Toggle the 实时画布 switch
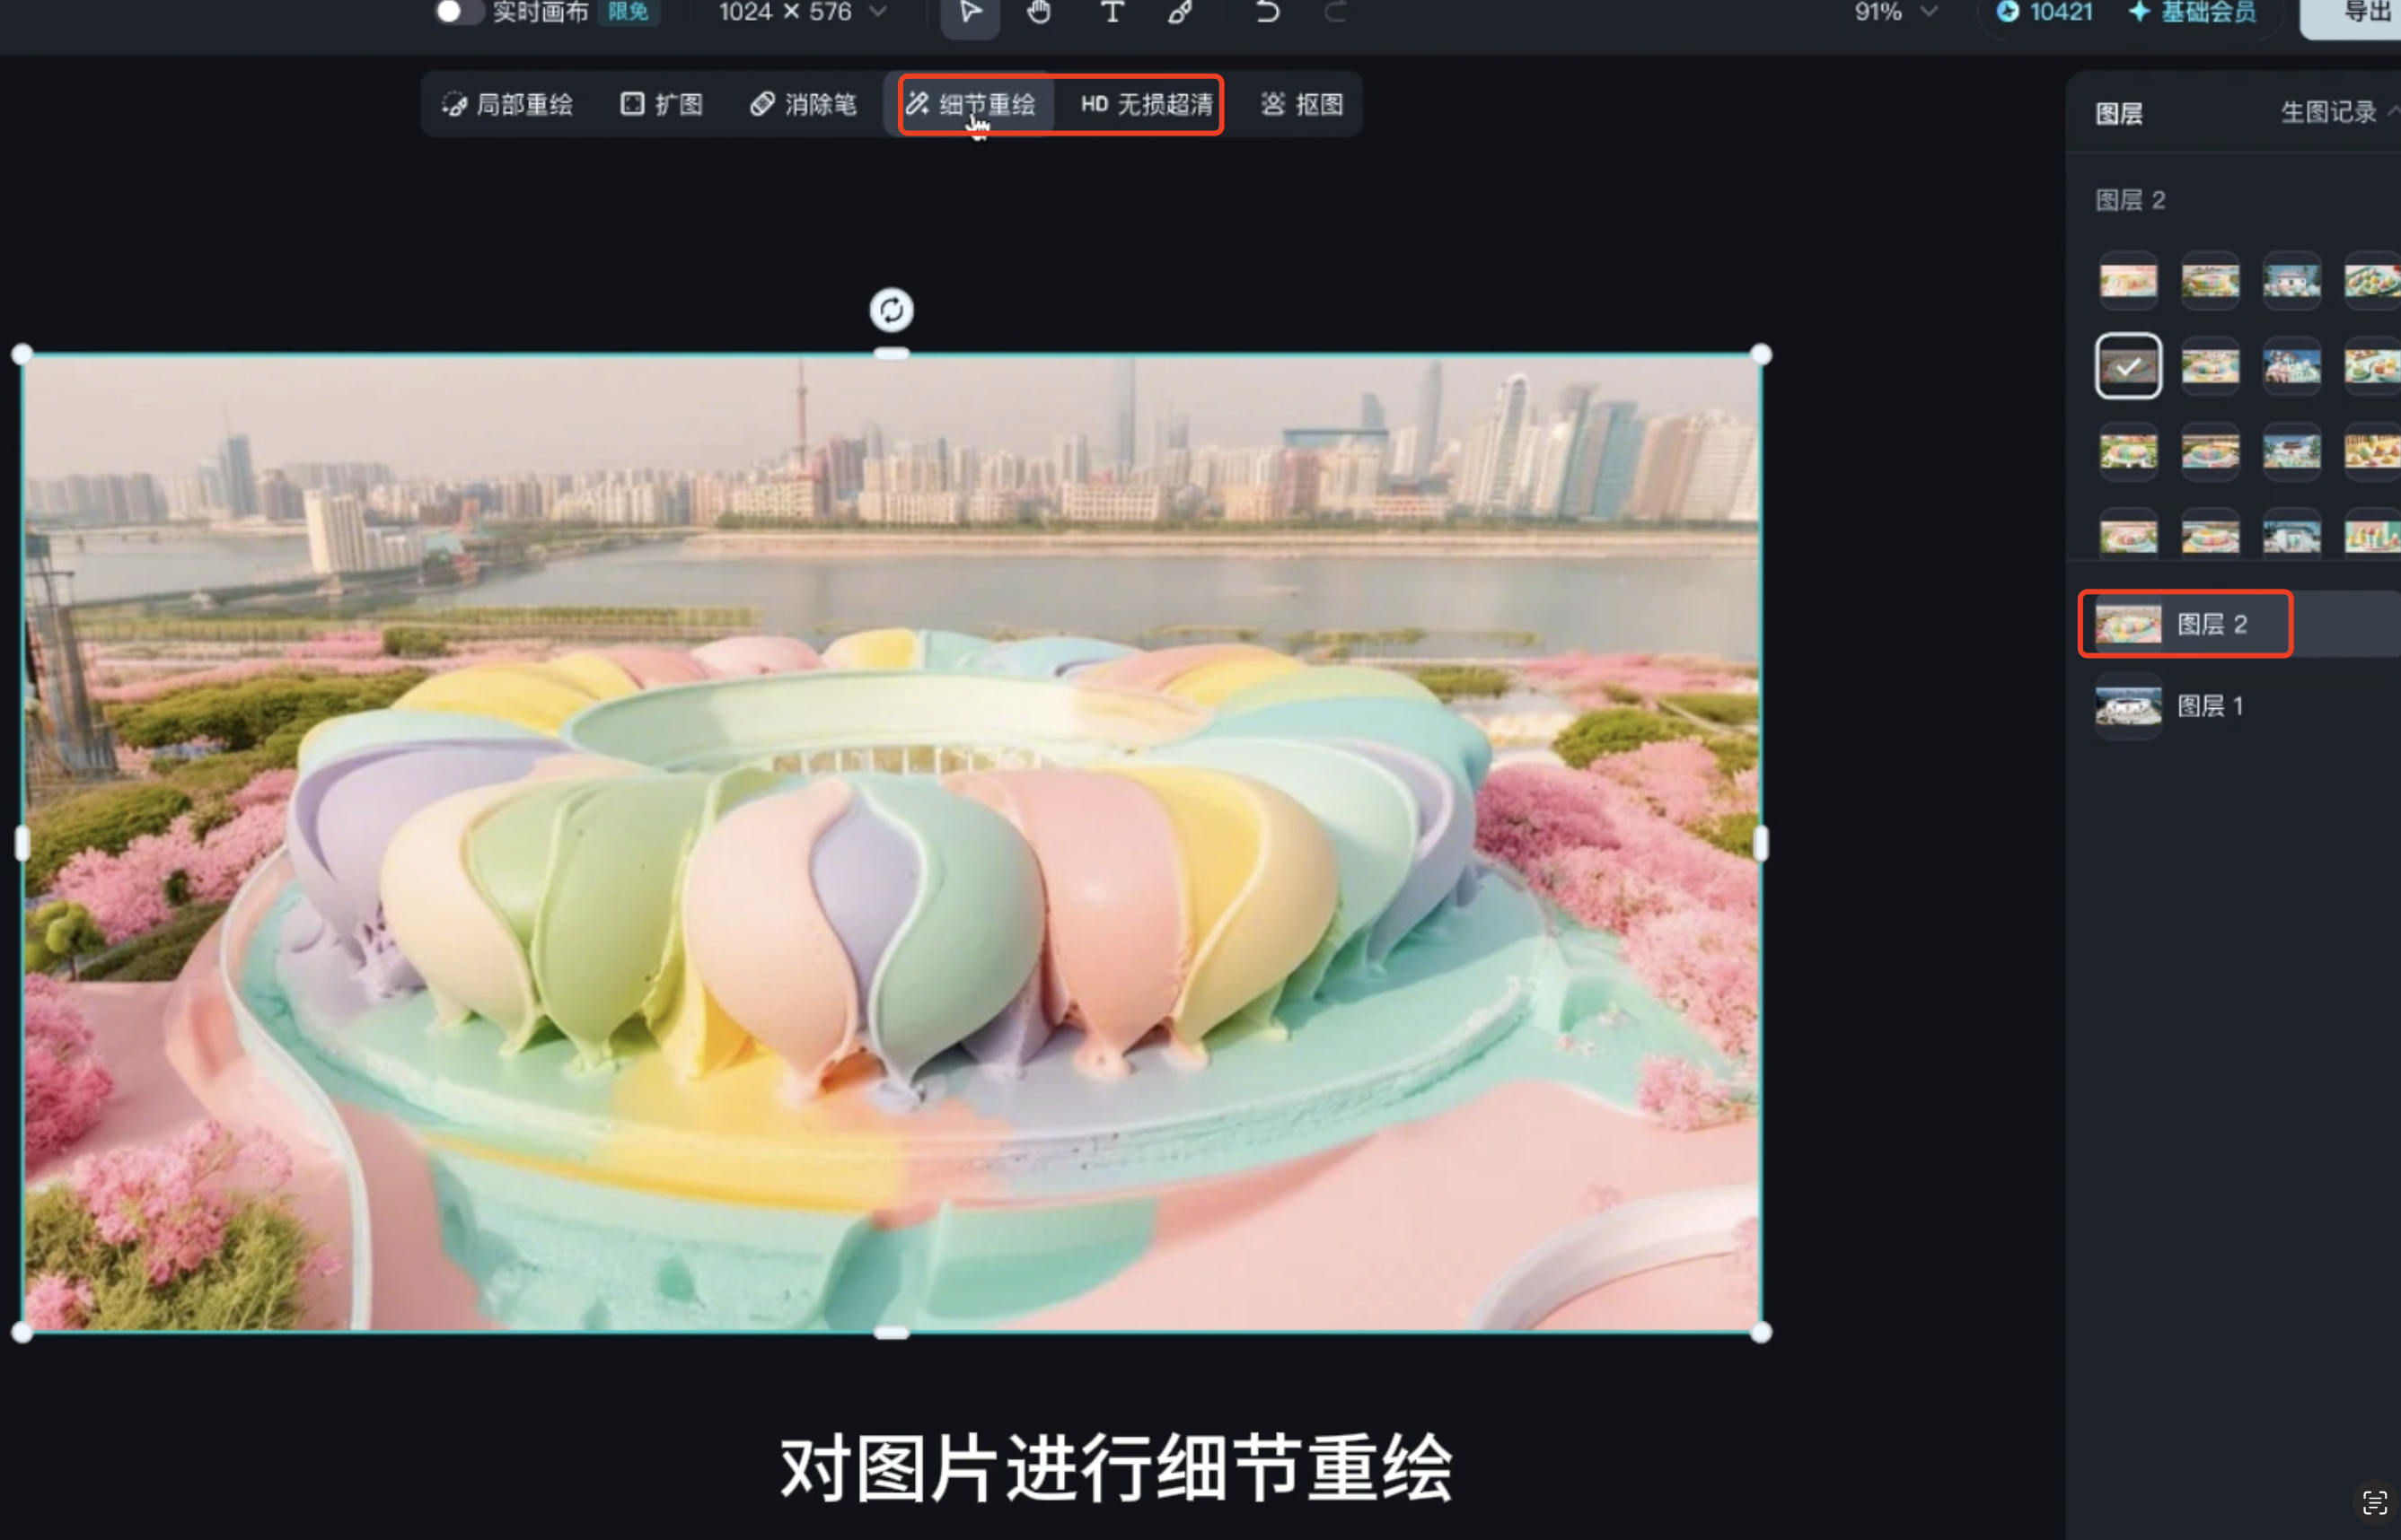The height and width of the screenshot is (1540, 2401). point(459,11)
